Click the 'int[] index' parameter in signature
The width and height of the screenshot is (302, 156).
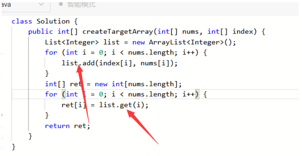pos(232,32)
